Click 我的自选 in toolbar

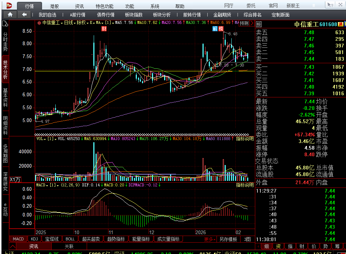[48, 15]
